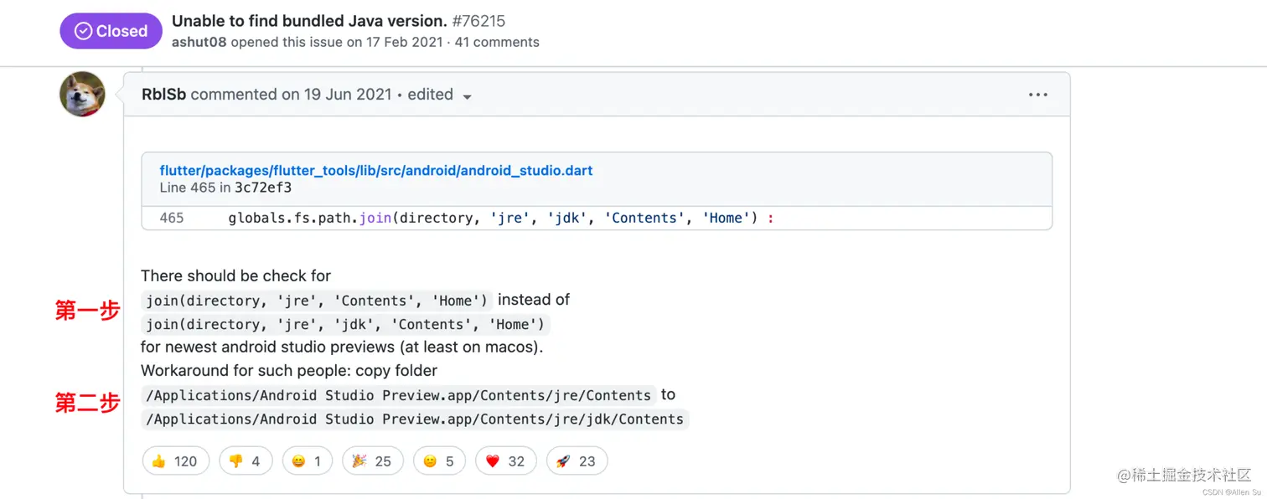Click line number 465 in snippet
The width and height of the screenshot is (1267, 499).
[172, 218]
